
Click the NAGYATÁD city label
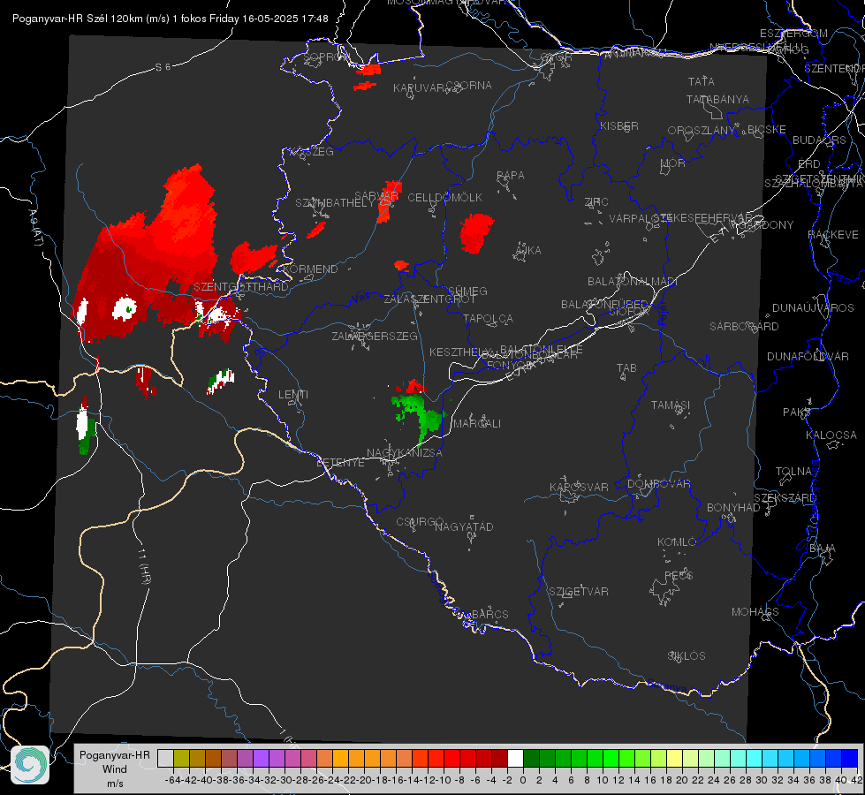click(x=464, y=526)
